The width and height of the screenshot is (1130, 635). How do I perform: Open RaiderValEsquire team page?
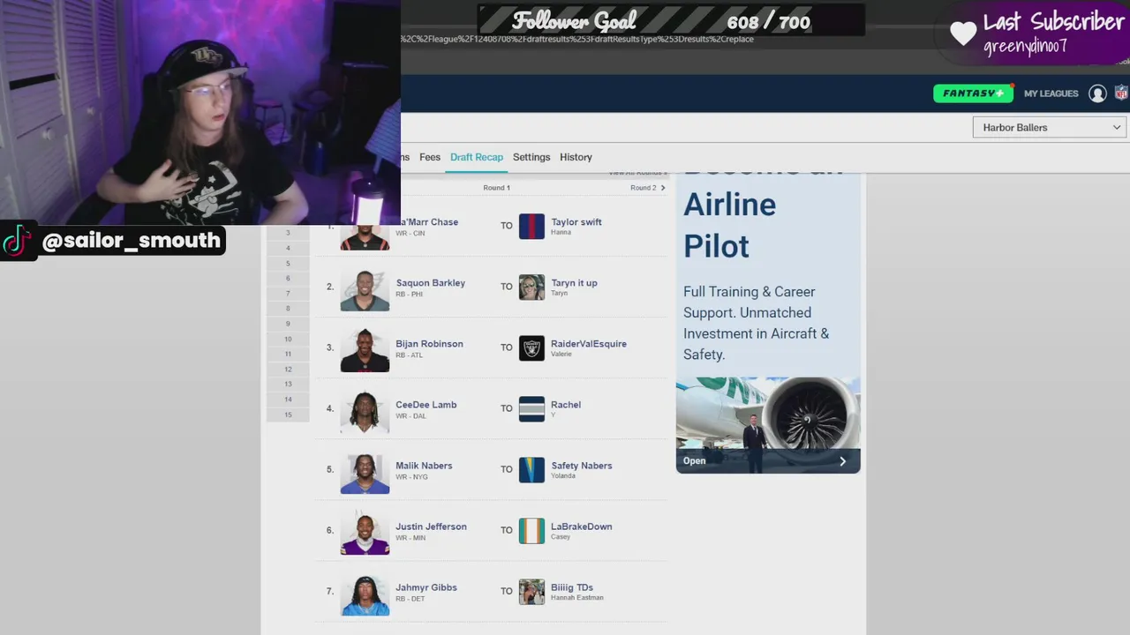589,344
